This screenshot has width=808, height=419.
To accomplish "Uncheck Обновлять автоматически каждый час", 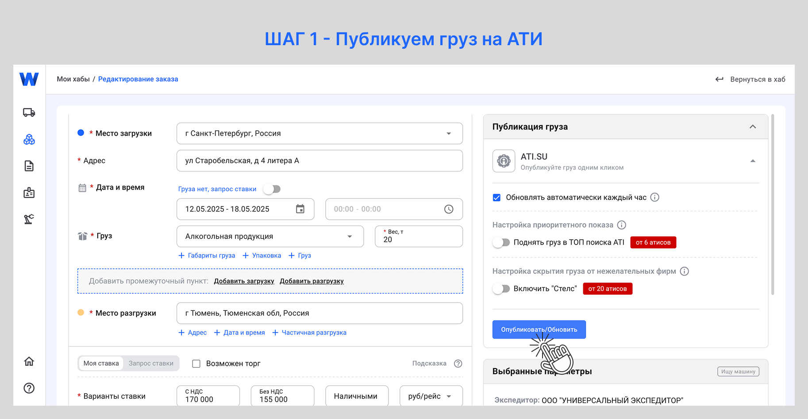I will pyautogui.click(x=497, y=198).
